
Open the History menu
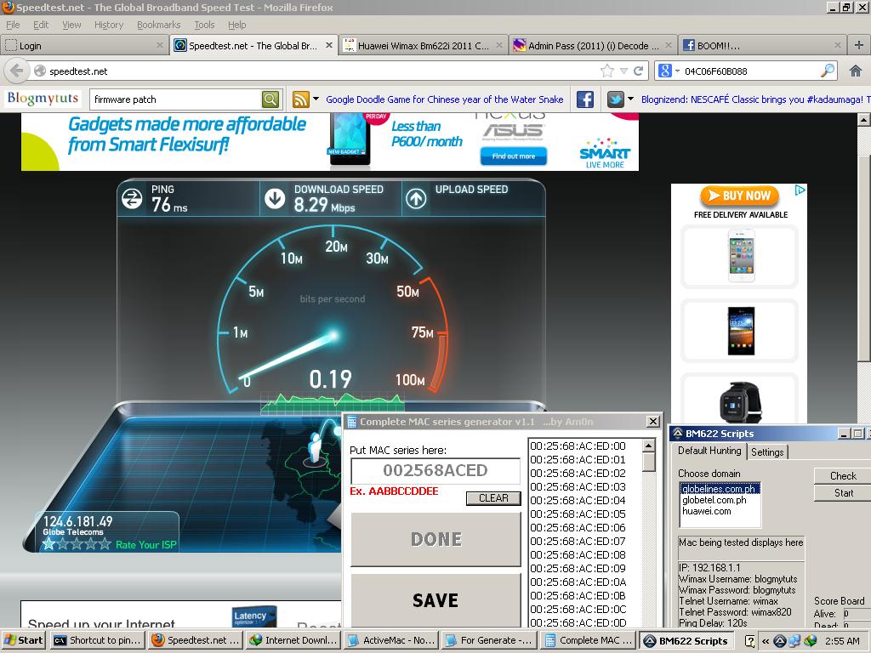108,25
